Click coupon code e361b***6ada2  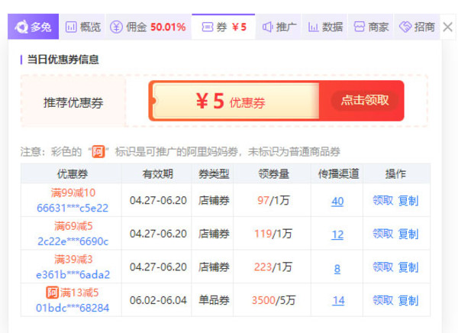click(73, 274)
